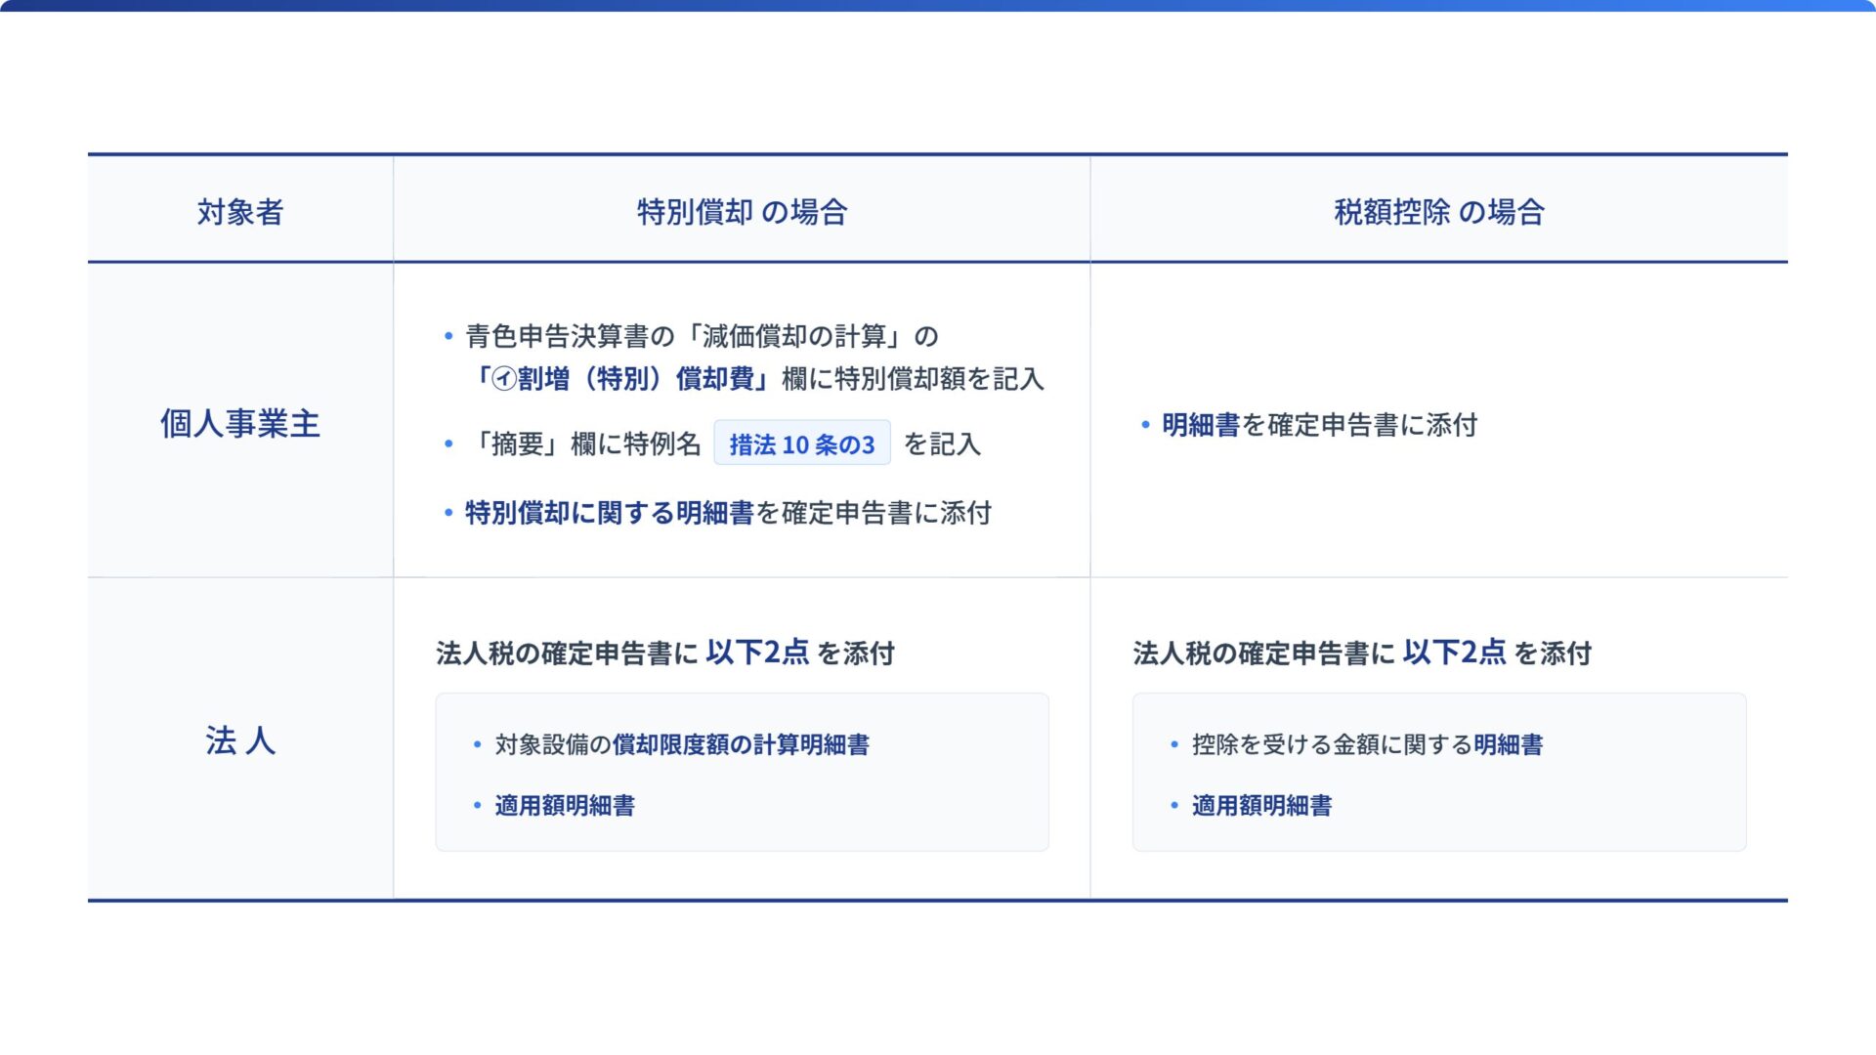Select the 法人 row label

click(240, 740)
